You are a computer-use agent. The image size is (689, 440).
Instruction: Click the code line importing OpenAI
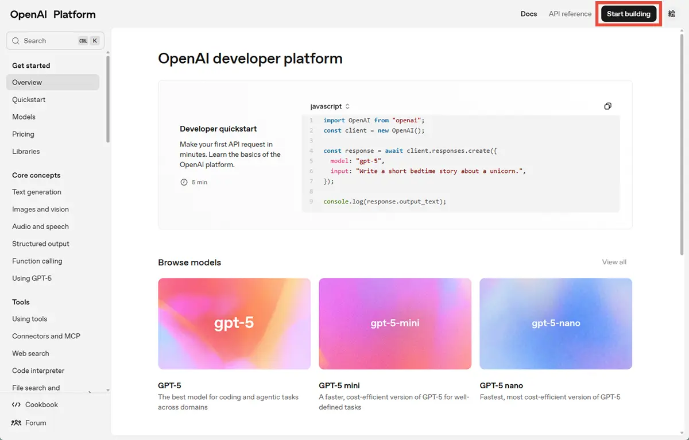tap(374, 121)
